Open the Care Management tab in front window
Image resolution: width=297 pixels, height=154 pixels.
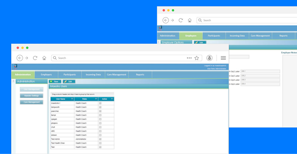pos(117,74)
